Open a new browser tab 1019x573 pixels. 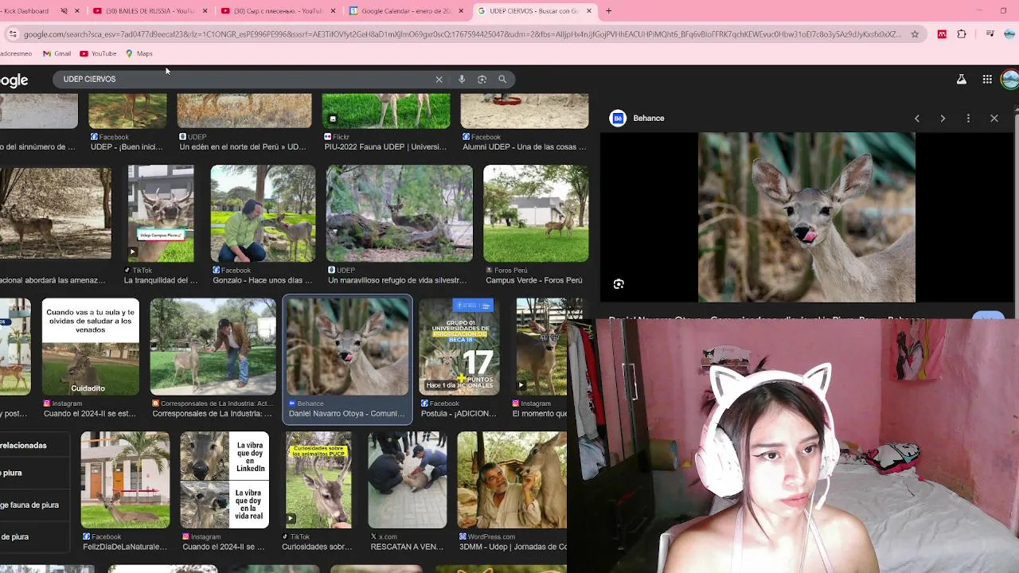[x=608, y=11]
